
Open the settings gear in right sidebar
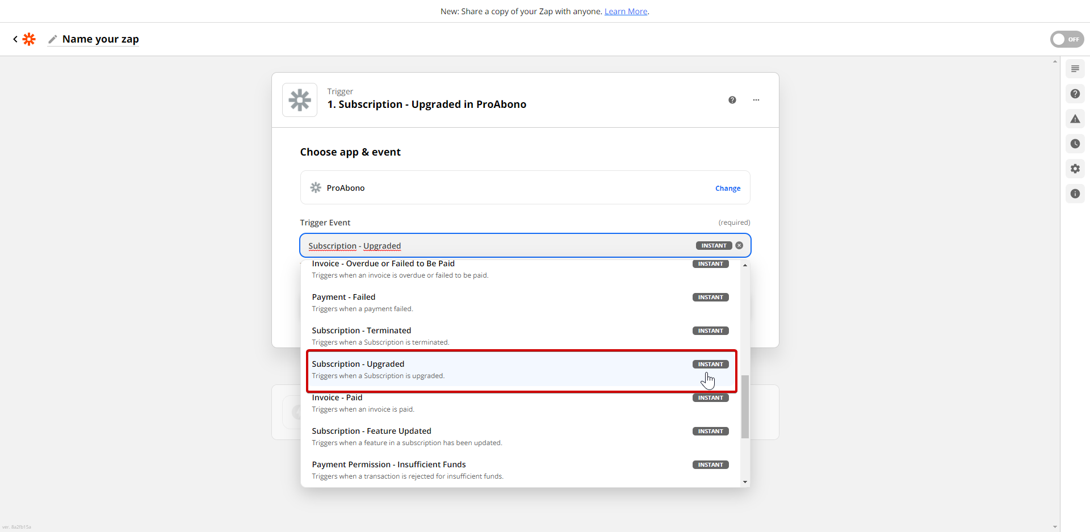click(1075, 169)
